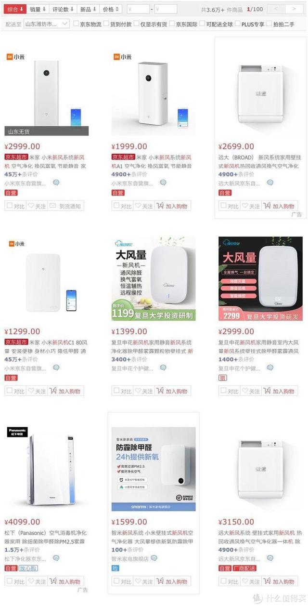308x606 pixels.
Task: Open the 松下（Panasonic）空气消毒机 product title
Action: (46, 537)
